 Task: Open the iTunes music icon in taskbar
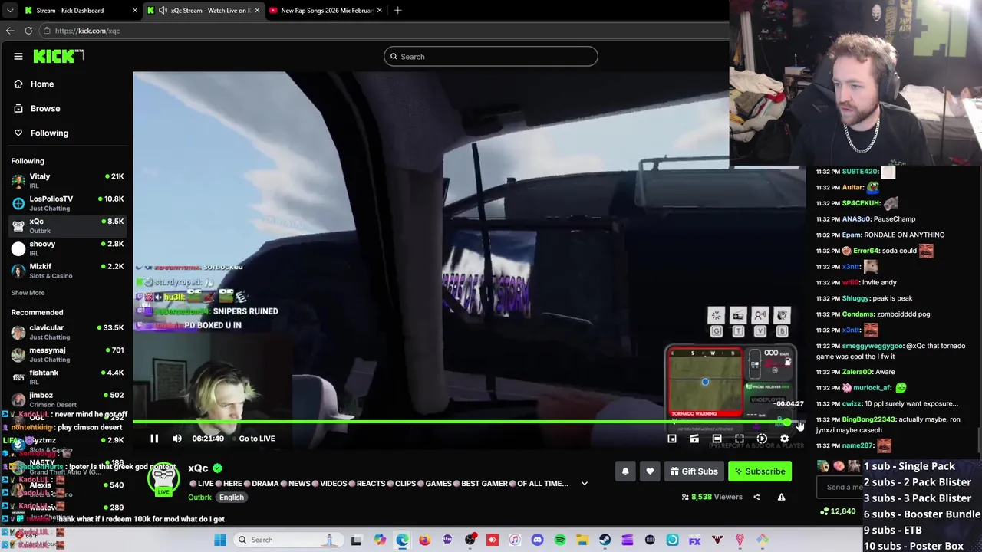pyautogui.click(x=515, y=540)
